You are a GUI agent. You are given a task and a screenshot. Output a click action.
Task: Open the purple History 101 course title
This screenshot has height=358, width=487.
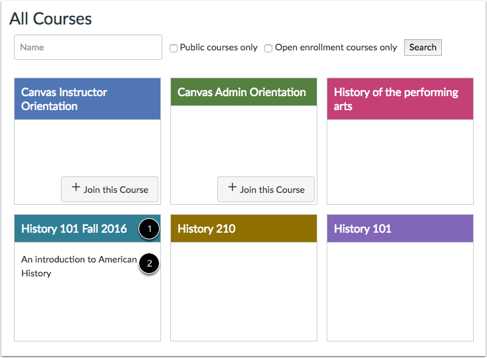[362, 229]
